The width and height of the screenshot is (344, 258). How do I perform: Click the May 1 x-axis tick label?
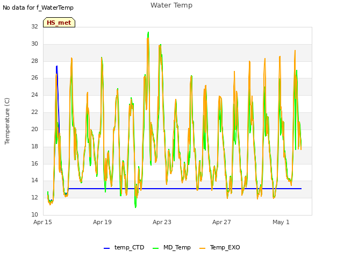point(281,222)
